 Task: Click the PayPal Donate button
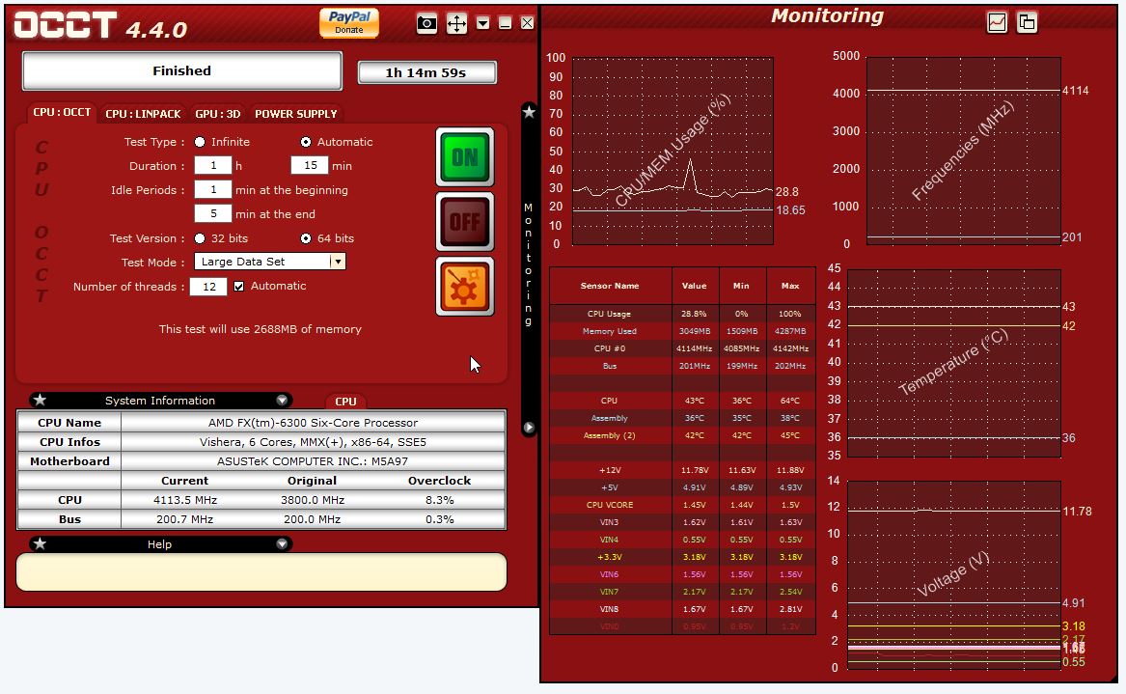tap(349, 23)
